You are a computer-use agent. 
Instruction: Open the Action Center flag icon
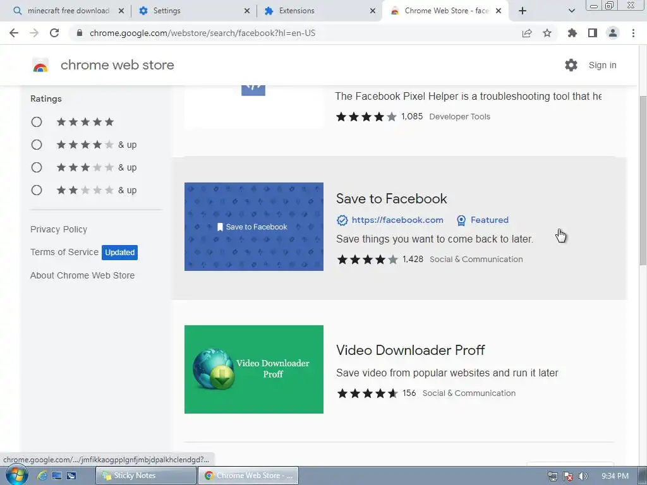(x=568, y=476)
